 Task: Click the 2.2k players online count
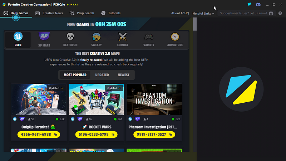click(x=60, y=119)
